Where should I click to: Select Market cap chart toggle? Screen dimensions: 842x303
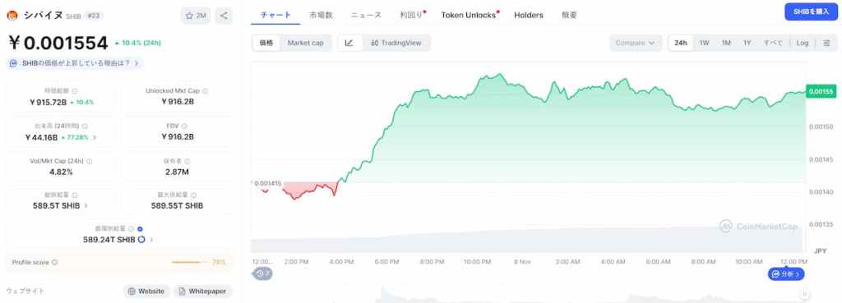pyautogui.click(x=306, y=43)
